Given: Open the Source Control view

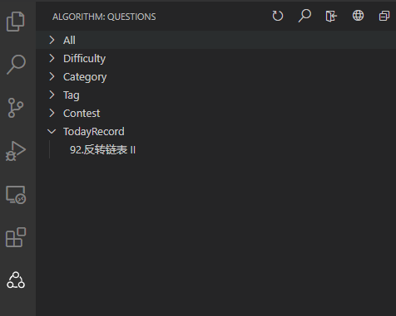Looking at the screenshot, I should [x=16, y=108].
